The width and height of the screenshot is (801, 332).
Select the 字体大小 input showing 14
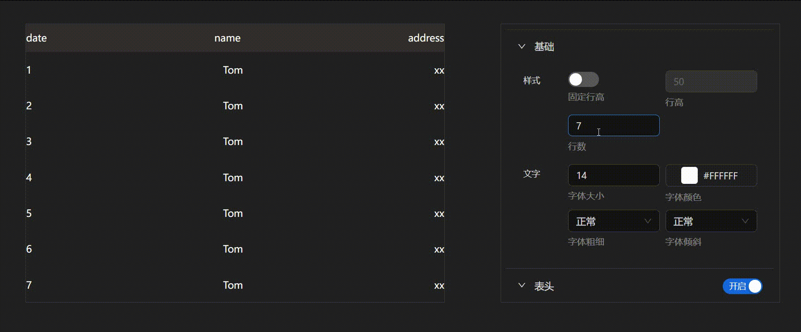click(x=613, y=175)
